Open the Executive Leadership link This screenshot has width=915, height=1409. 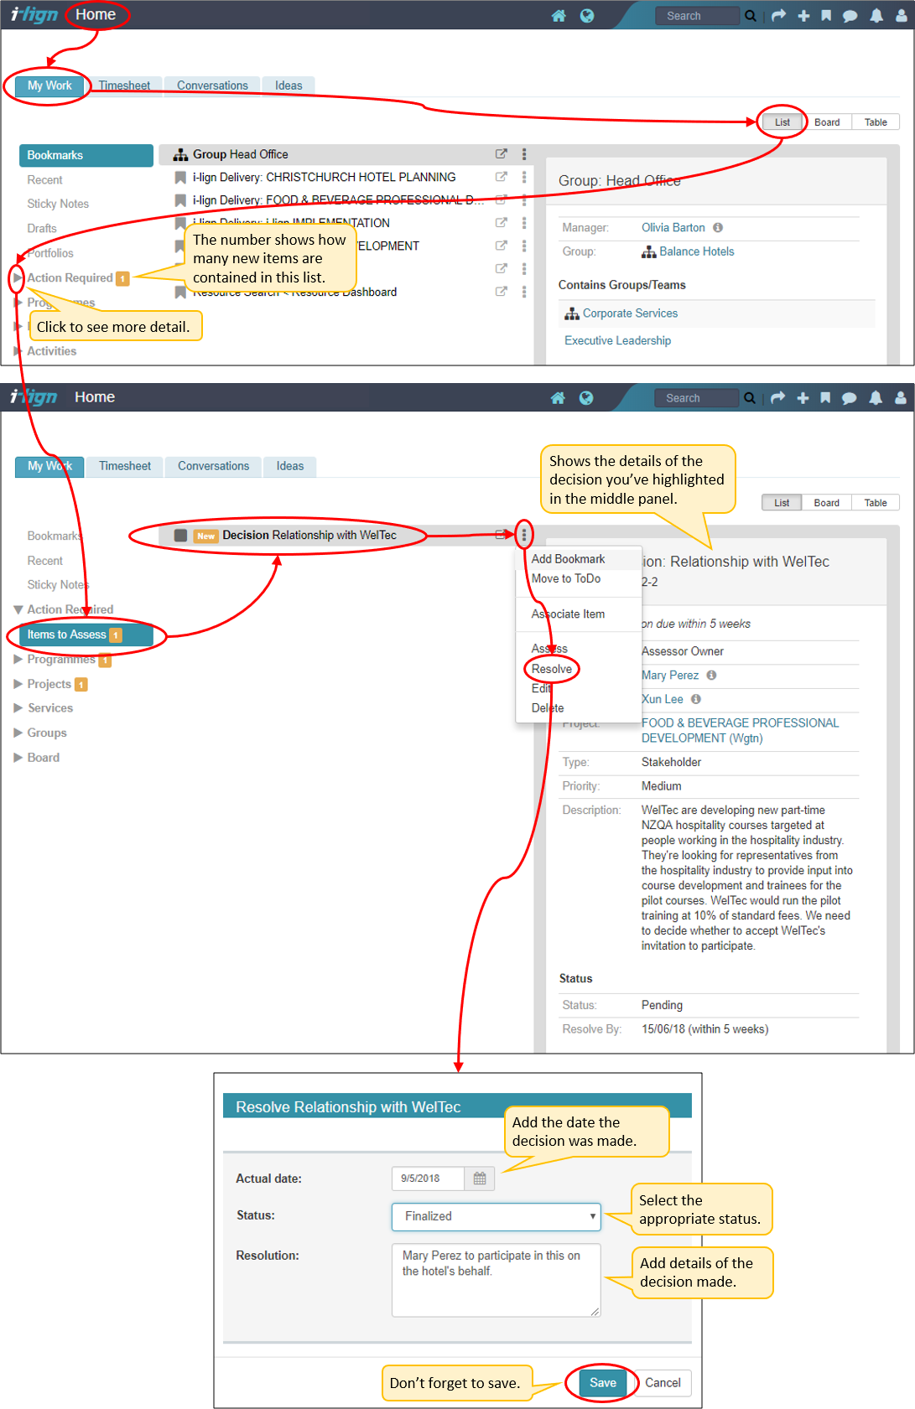618,341
